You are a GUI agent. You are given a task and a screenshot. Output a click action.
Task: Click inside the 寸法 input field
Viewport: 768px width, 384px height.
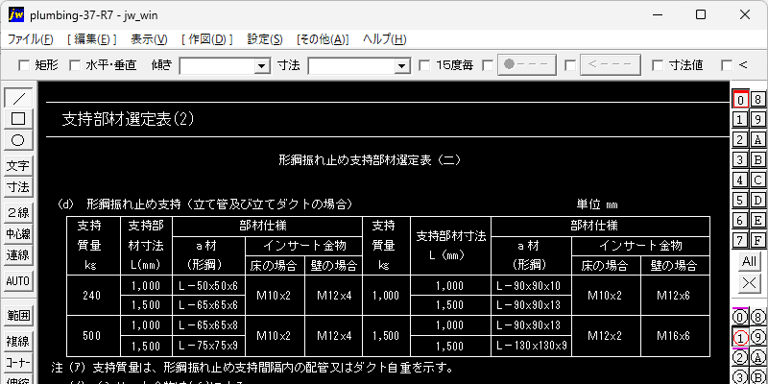click(351, 65)
